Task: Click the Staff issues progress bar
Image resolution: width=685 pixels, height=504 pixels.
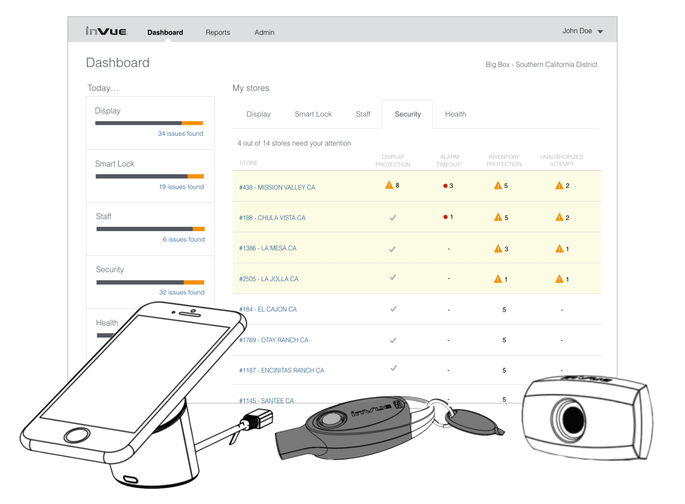Action: point(150,229)
